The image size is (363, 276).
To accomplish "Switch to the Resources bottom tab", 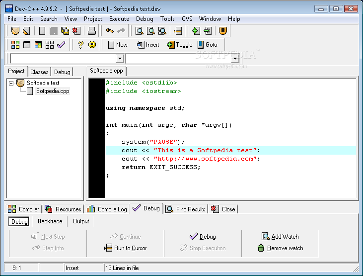I will coord(63,209).
